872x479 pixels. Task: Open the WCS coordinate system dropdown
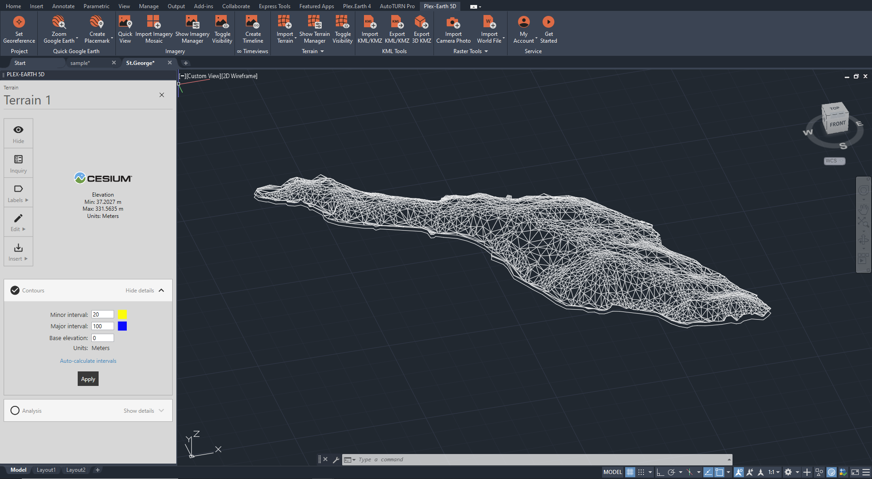834,161
